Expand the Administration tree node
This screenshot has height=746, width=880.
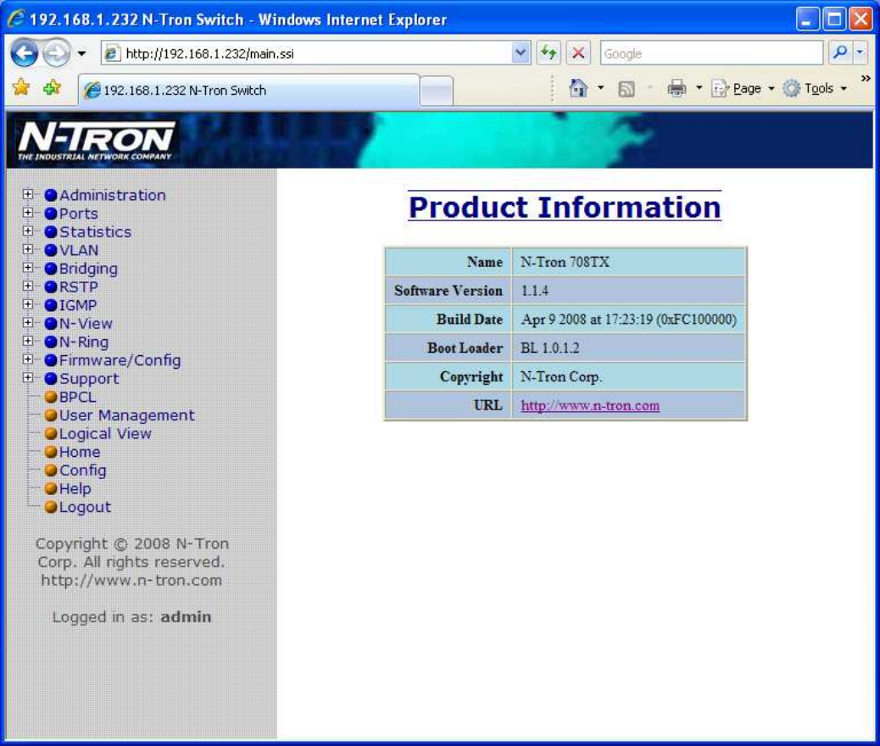click(27, 194)
